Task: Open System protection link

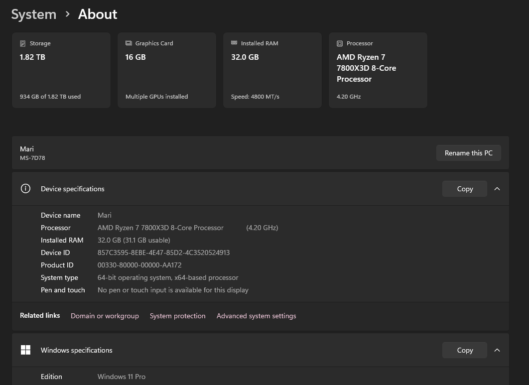Action: pyautogui.click(x=177, y=316)
